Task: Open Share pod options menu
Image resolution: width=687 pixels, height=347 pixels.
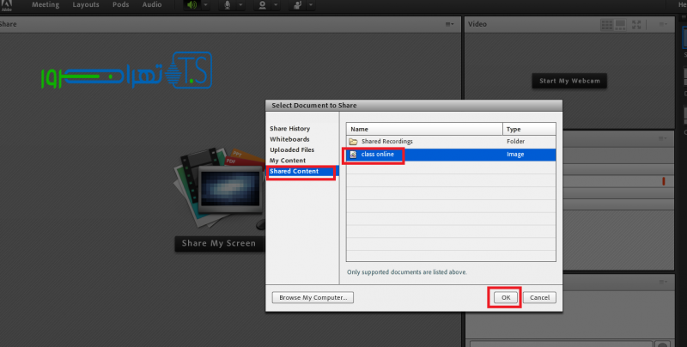Action: click(450, 24)
